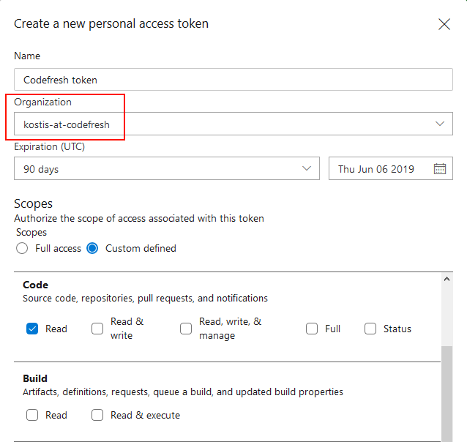The image size is (467, 442).
Task: Uncheck the Code Read checkbox
Action: 32,329
